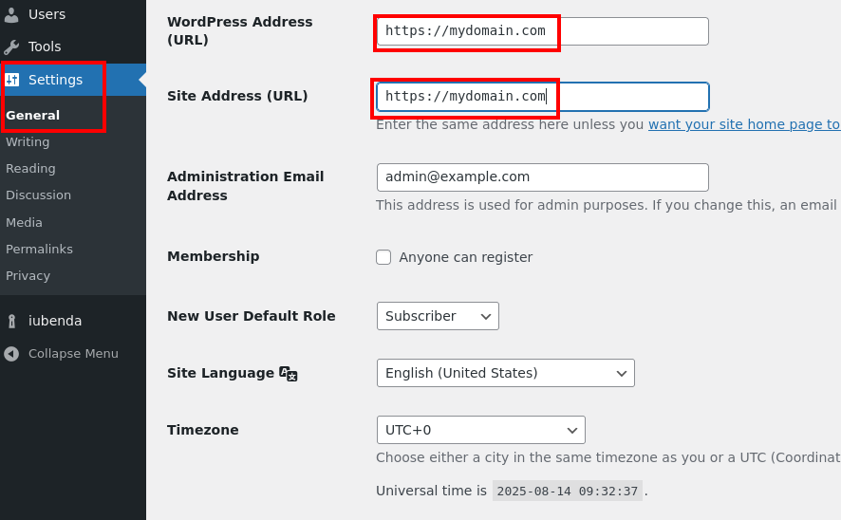Open the Permalinks settings page
The image size is (841, 520).
pos(39,249)
